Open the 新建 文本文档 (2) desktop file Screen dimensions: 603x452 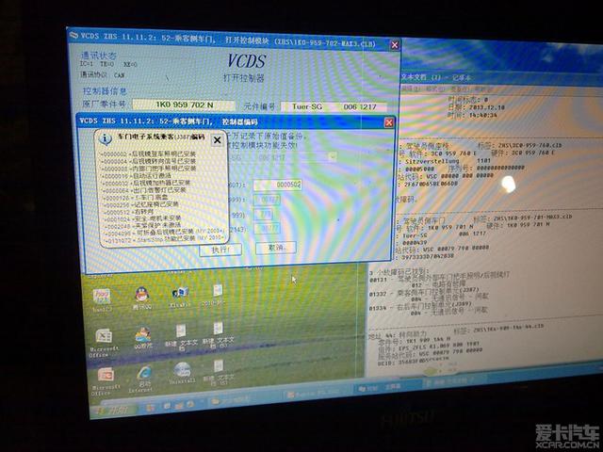[218, 329]
